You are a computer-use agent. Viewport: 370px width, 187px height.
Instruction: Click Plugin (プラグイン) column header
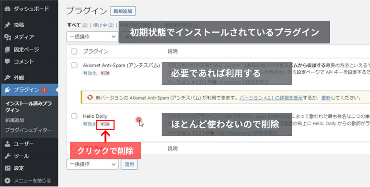96,51
